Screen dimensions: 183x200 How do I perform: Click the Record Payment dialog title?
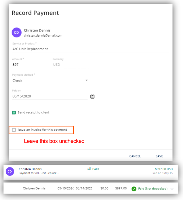coord(35,13)
